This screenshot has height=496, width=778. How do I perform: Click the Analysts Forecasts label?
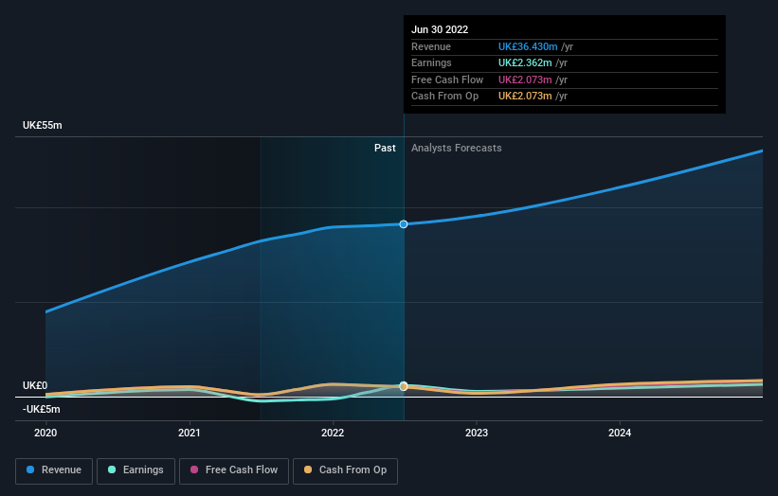[x=457, y=149]
